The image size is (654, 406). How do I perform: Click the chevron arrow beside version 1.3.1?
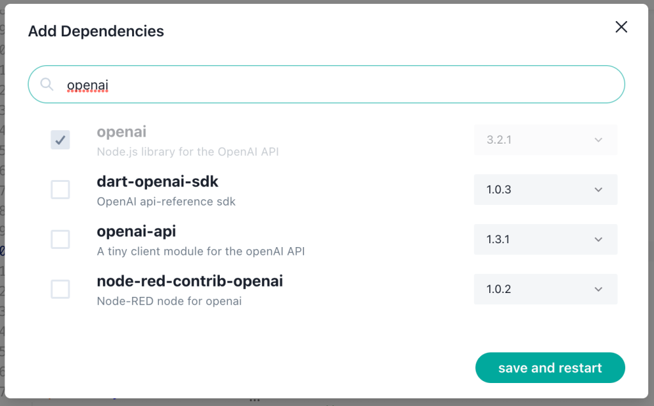[598, 239]
